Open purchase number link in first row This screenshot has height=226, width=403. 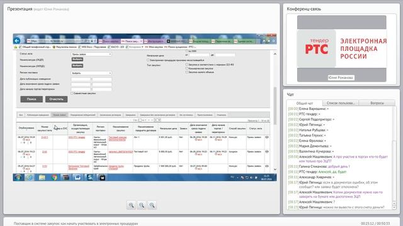45,137
